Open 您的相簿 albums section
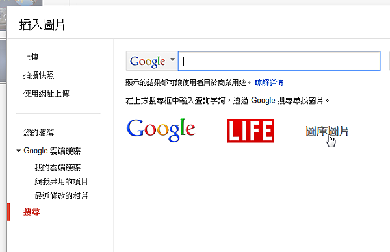 (x=38, y=132)
